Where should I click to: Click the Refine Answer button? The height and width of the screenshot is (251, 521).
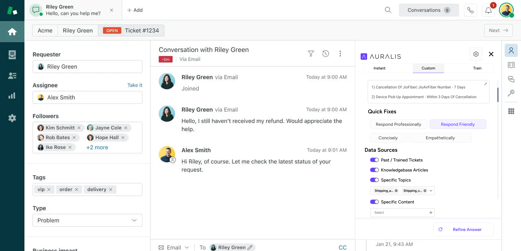click(x=463, y=229)
